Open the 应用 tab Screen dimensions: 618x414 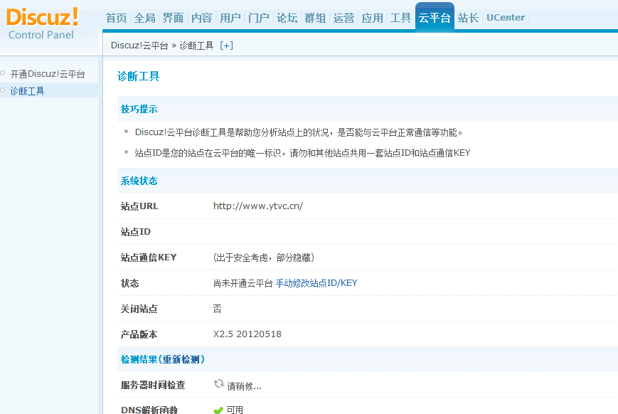click(x=373, y=18)
